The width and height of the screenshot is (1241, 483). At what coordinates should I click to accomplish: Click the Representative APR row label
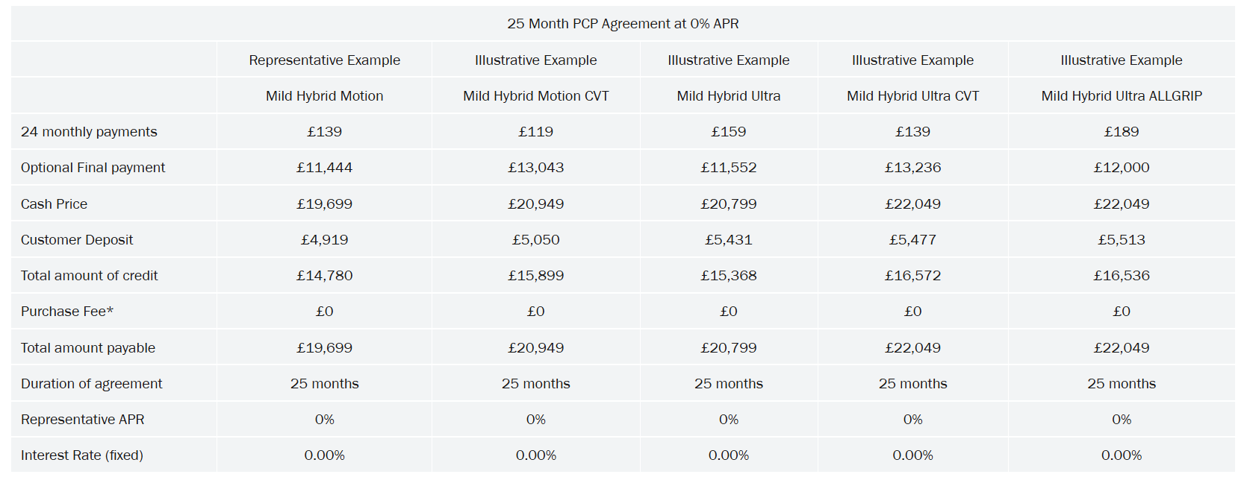82,420
